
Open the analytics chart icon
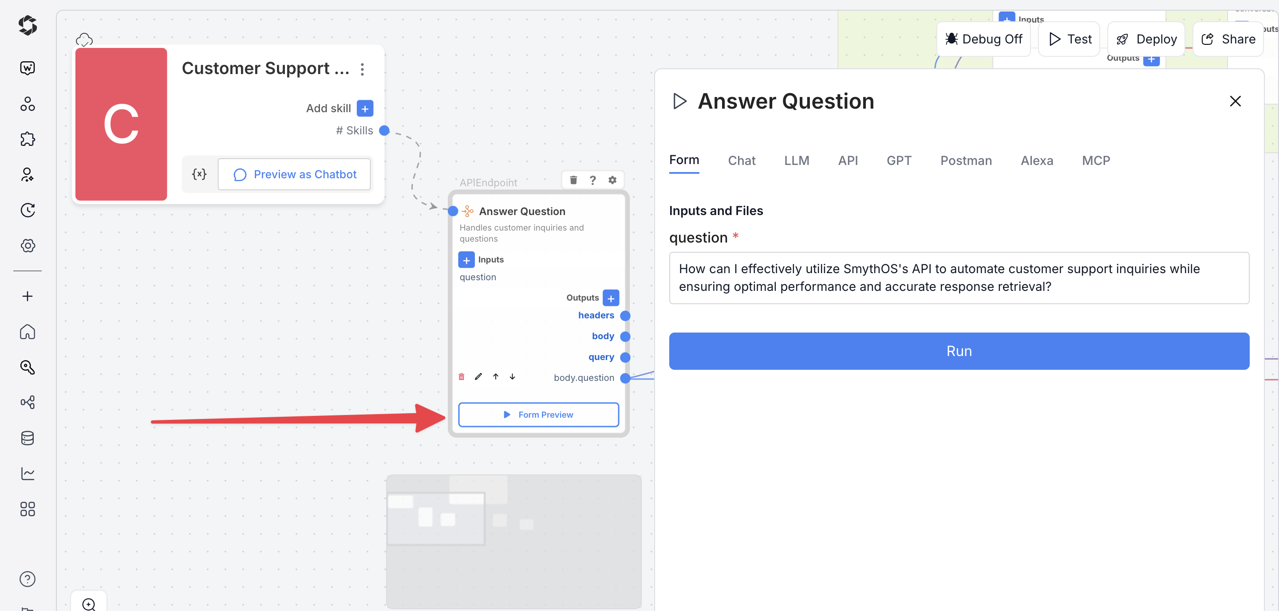click(28, 474)
